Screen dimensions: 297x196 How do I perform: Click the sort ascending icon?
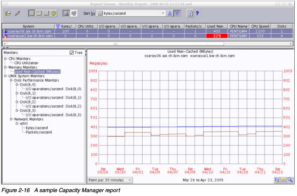pos(170,13)
